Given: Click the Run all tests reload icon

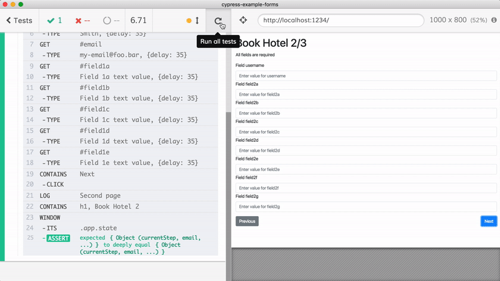Looking at the screenshot, I should (x=218, y=21).
